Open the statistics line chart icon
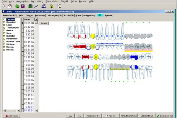Viewport: 177px width, 118px height. click(36, 6)
